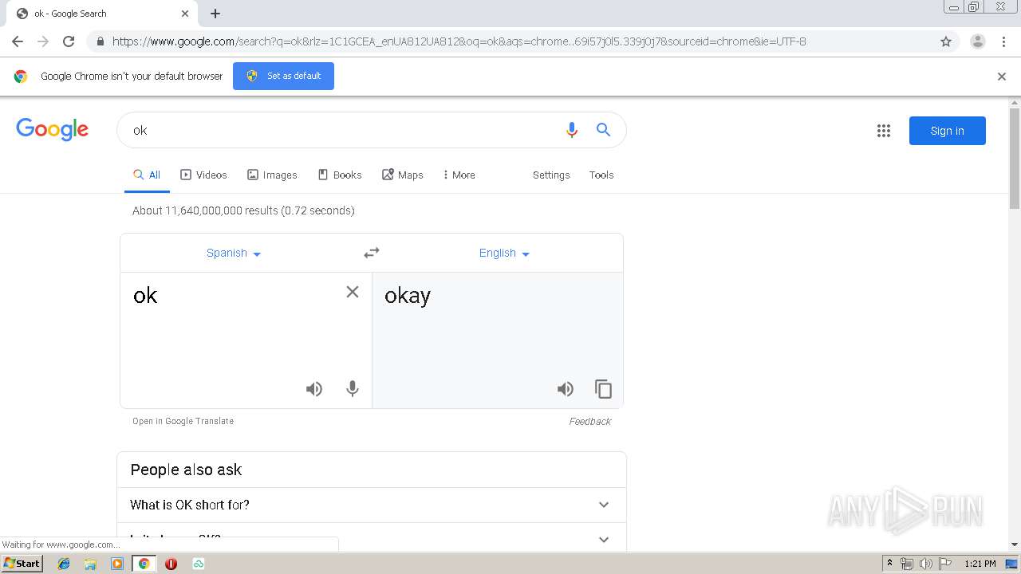Open in Google Translate link
1021x574 pixels.
coord(183,421)
